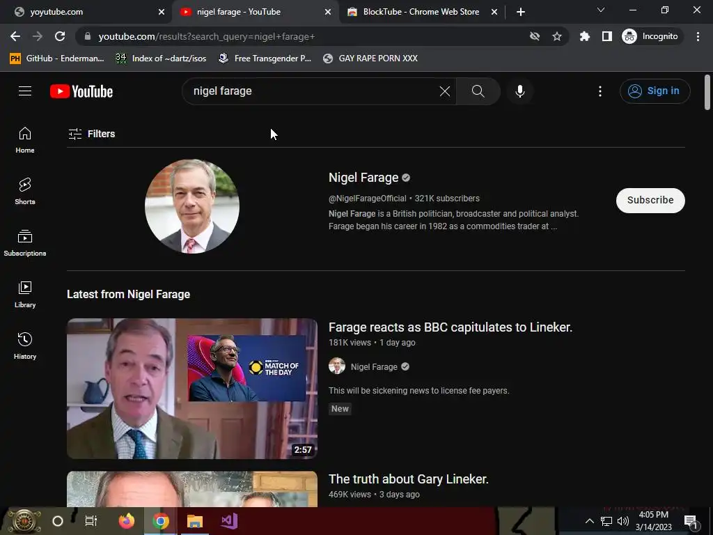This screenshot has height=535, width=713.
Task: Open Subscriptions in sidebar
Action: pos(25,243)
